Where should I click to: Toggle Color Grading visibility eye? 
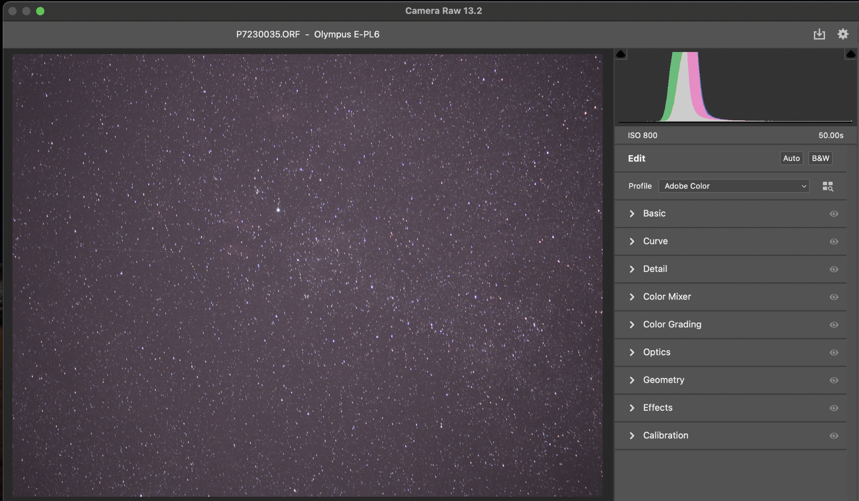(x=834, y=324)
